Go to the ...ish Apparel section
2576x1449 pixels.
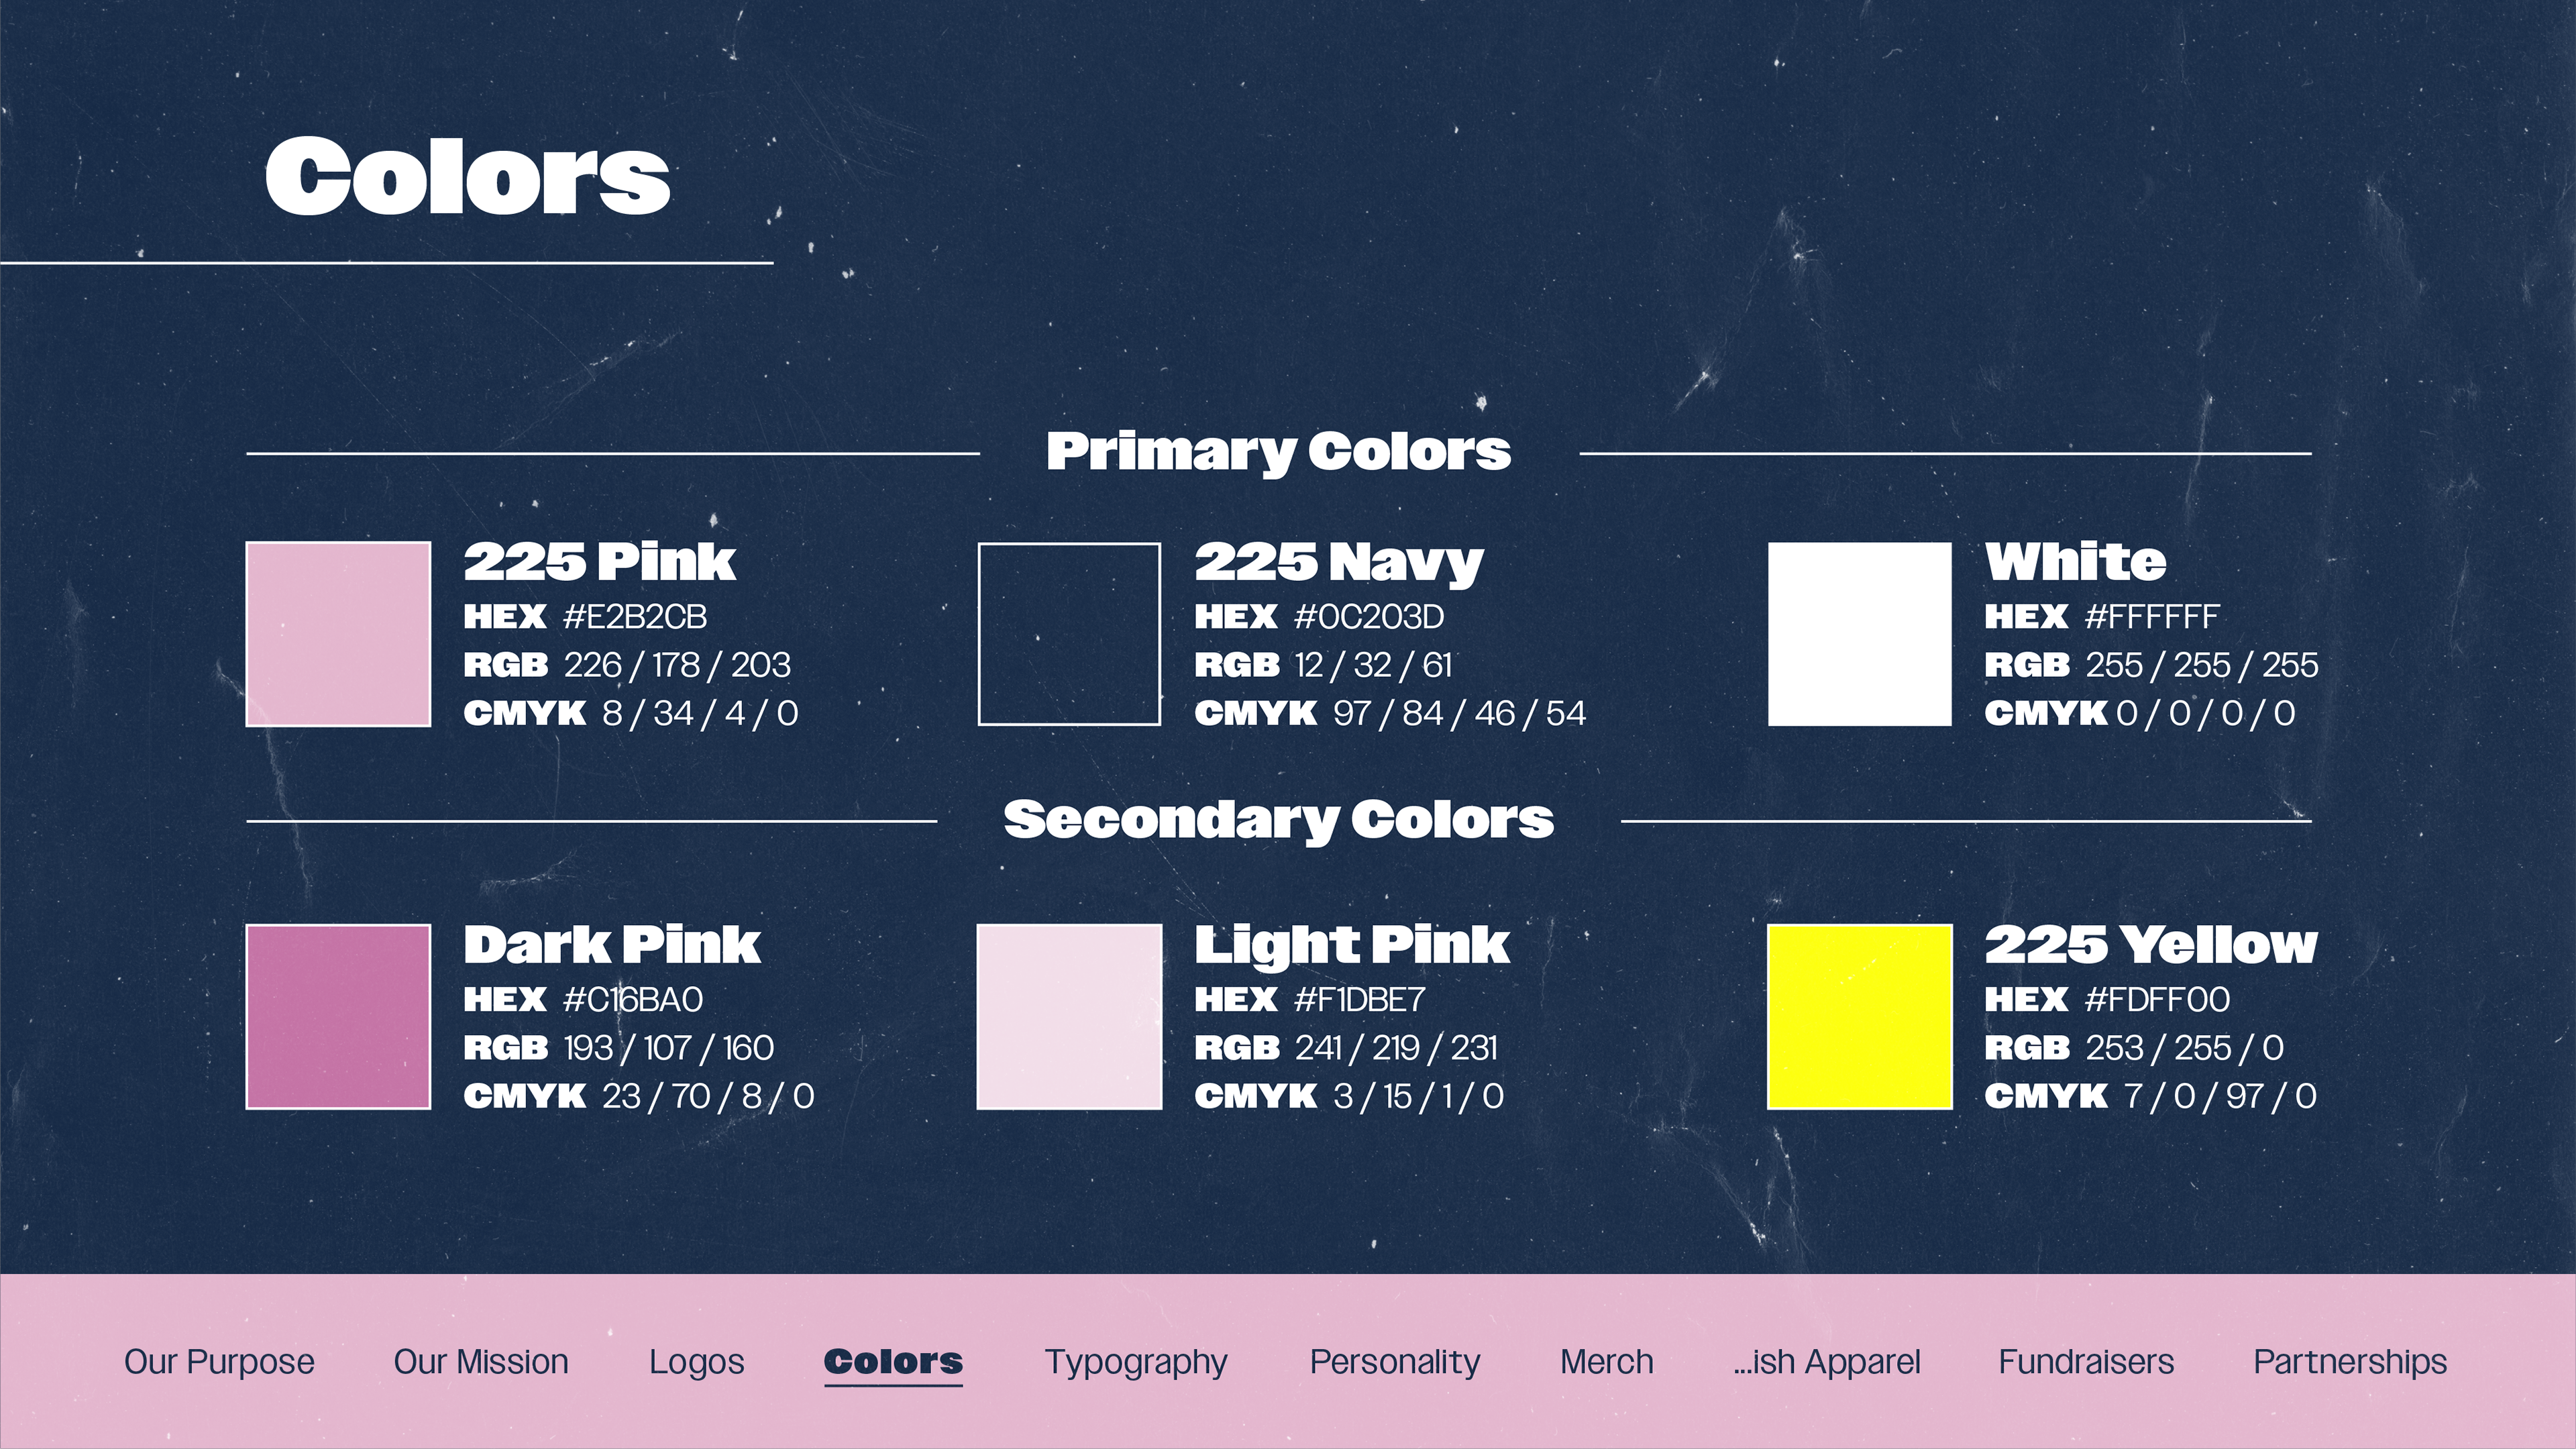click(x=1826, y=1361)
